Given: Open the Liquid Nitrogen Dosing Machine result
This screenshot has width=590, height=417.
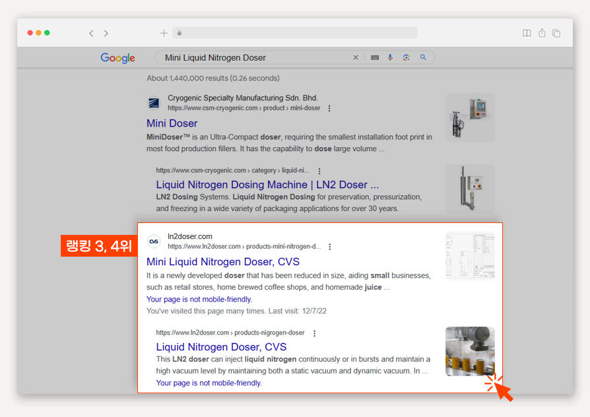Looking at the screenshot, I should pos(267,185).
